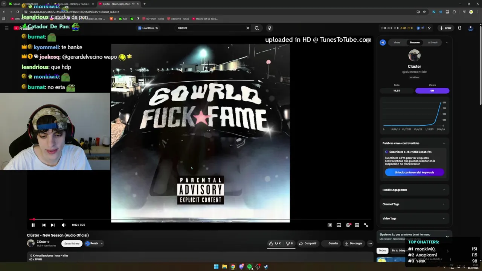Click the video title Clúster - New Season
The width and height of the screenshot is (482, 271).
(58, 235)
